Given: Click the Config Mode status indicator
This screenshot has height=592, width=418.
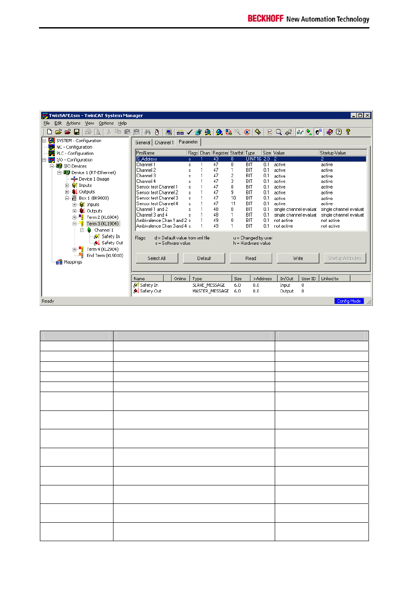Looking at the screenshot, I should click(x=349, y=301).
